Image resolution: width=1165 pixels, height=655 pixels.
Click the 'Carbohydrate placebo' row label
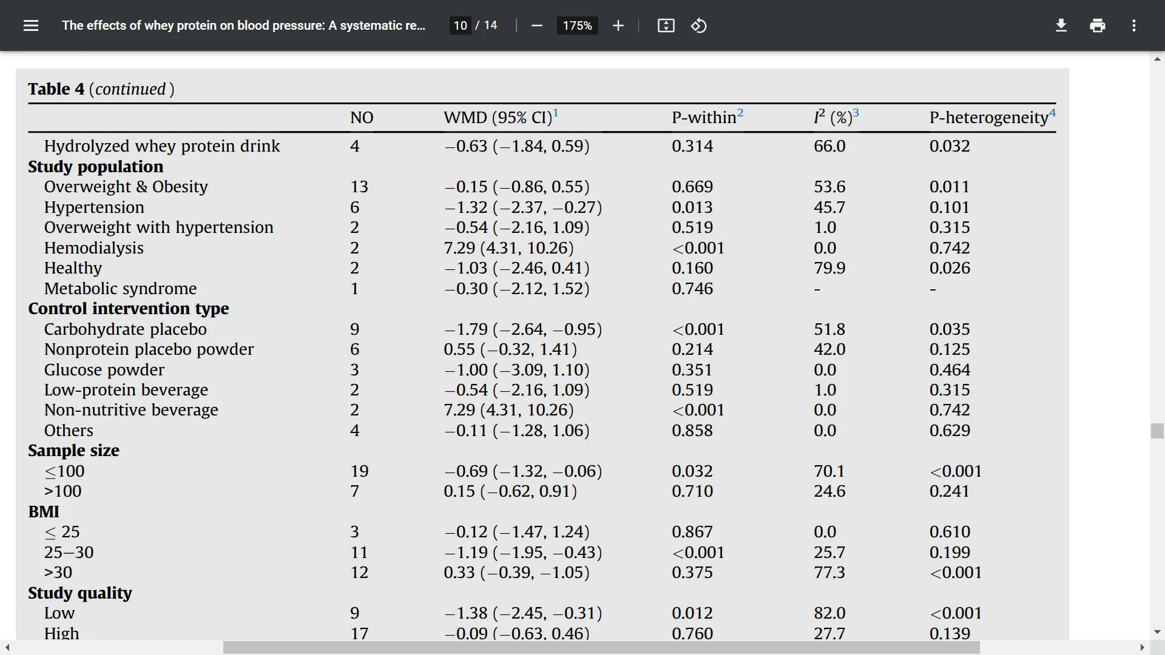point(125,329)
